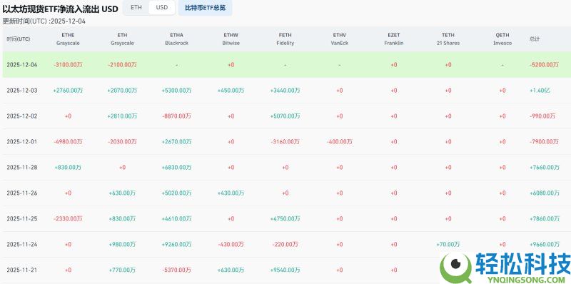Click the +980.00万 value

point(122,244)
